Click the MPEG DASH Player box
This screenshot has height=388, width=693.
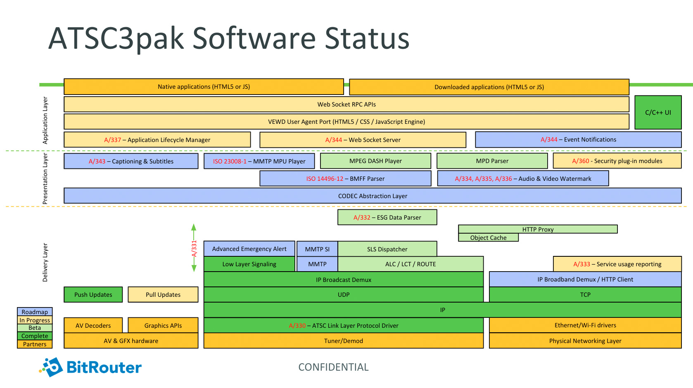(375, 161)
